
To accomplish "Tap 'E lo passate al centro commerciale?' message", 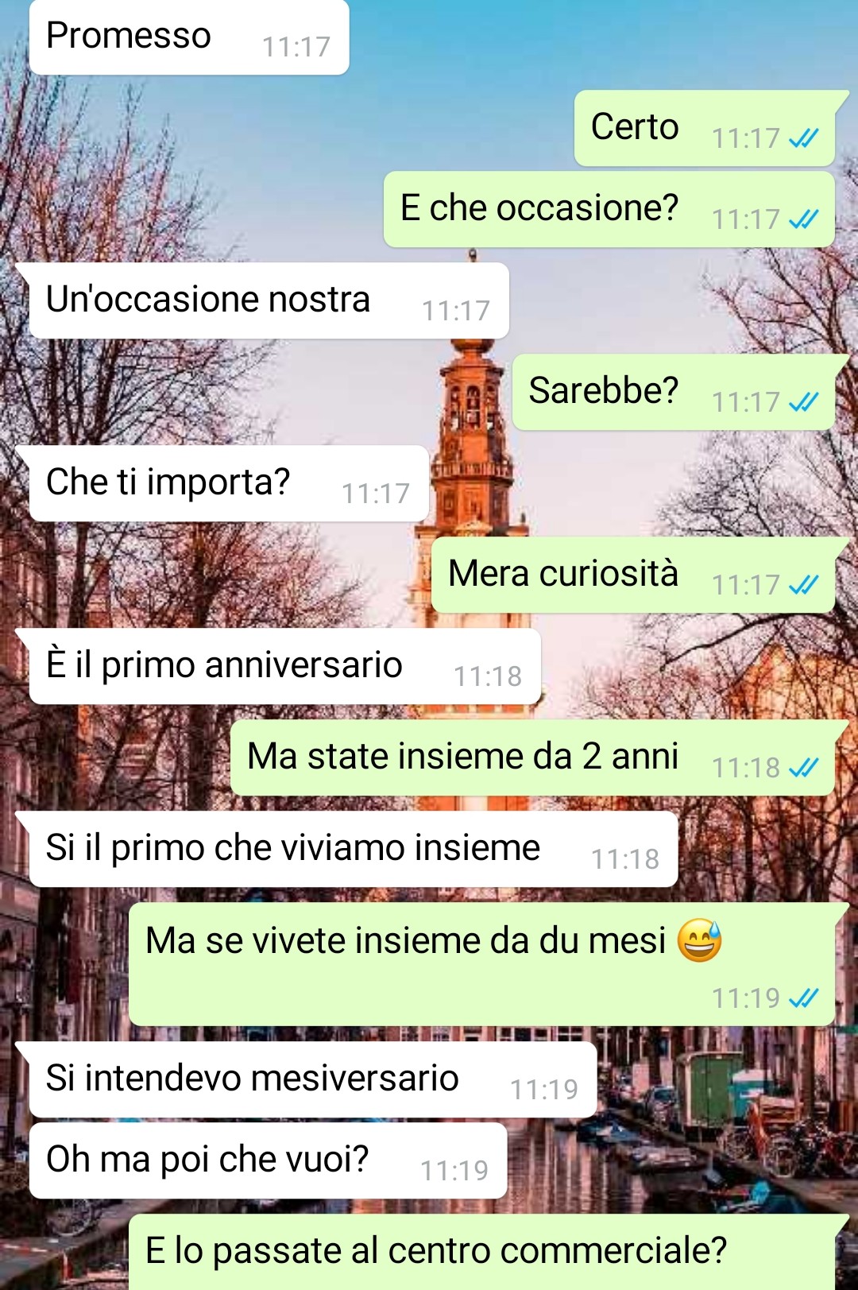I will coord(481,1252).
